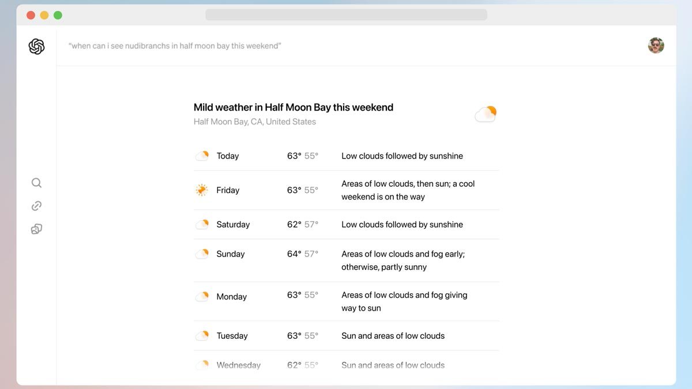Select the Wednesday forecast row
692x389 pixels.
[346, 365]
